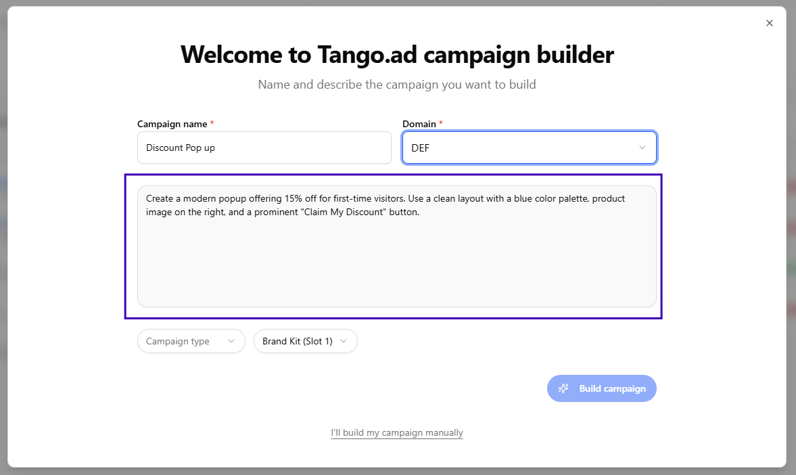Expand the Campaign type dropdown
This screenshot has width=796, height=475.
coord(191,342)
